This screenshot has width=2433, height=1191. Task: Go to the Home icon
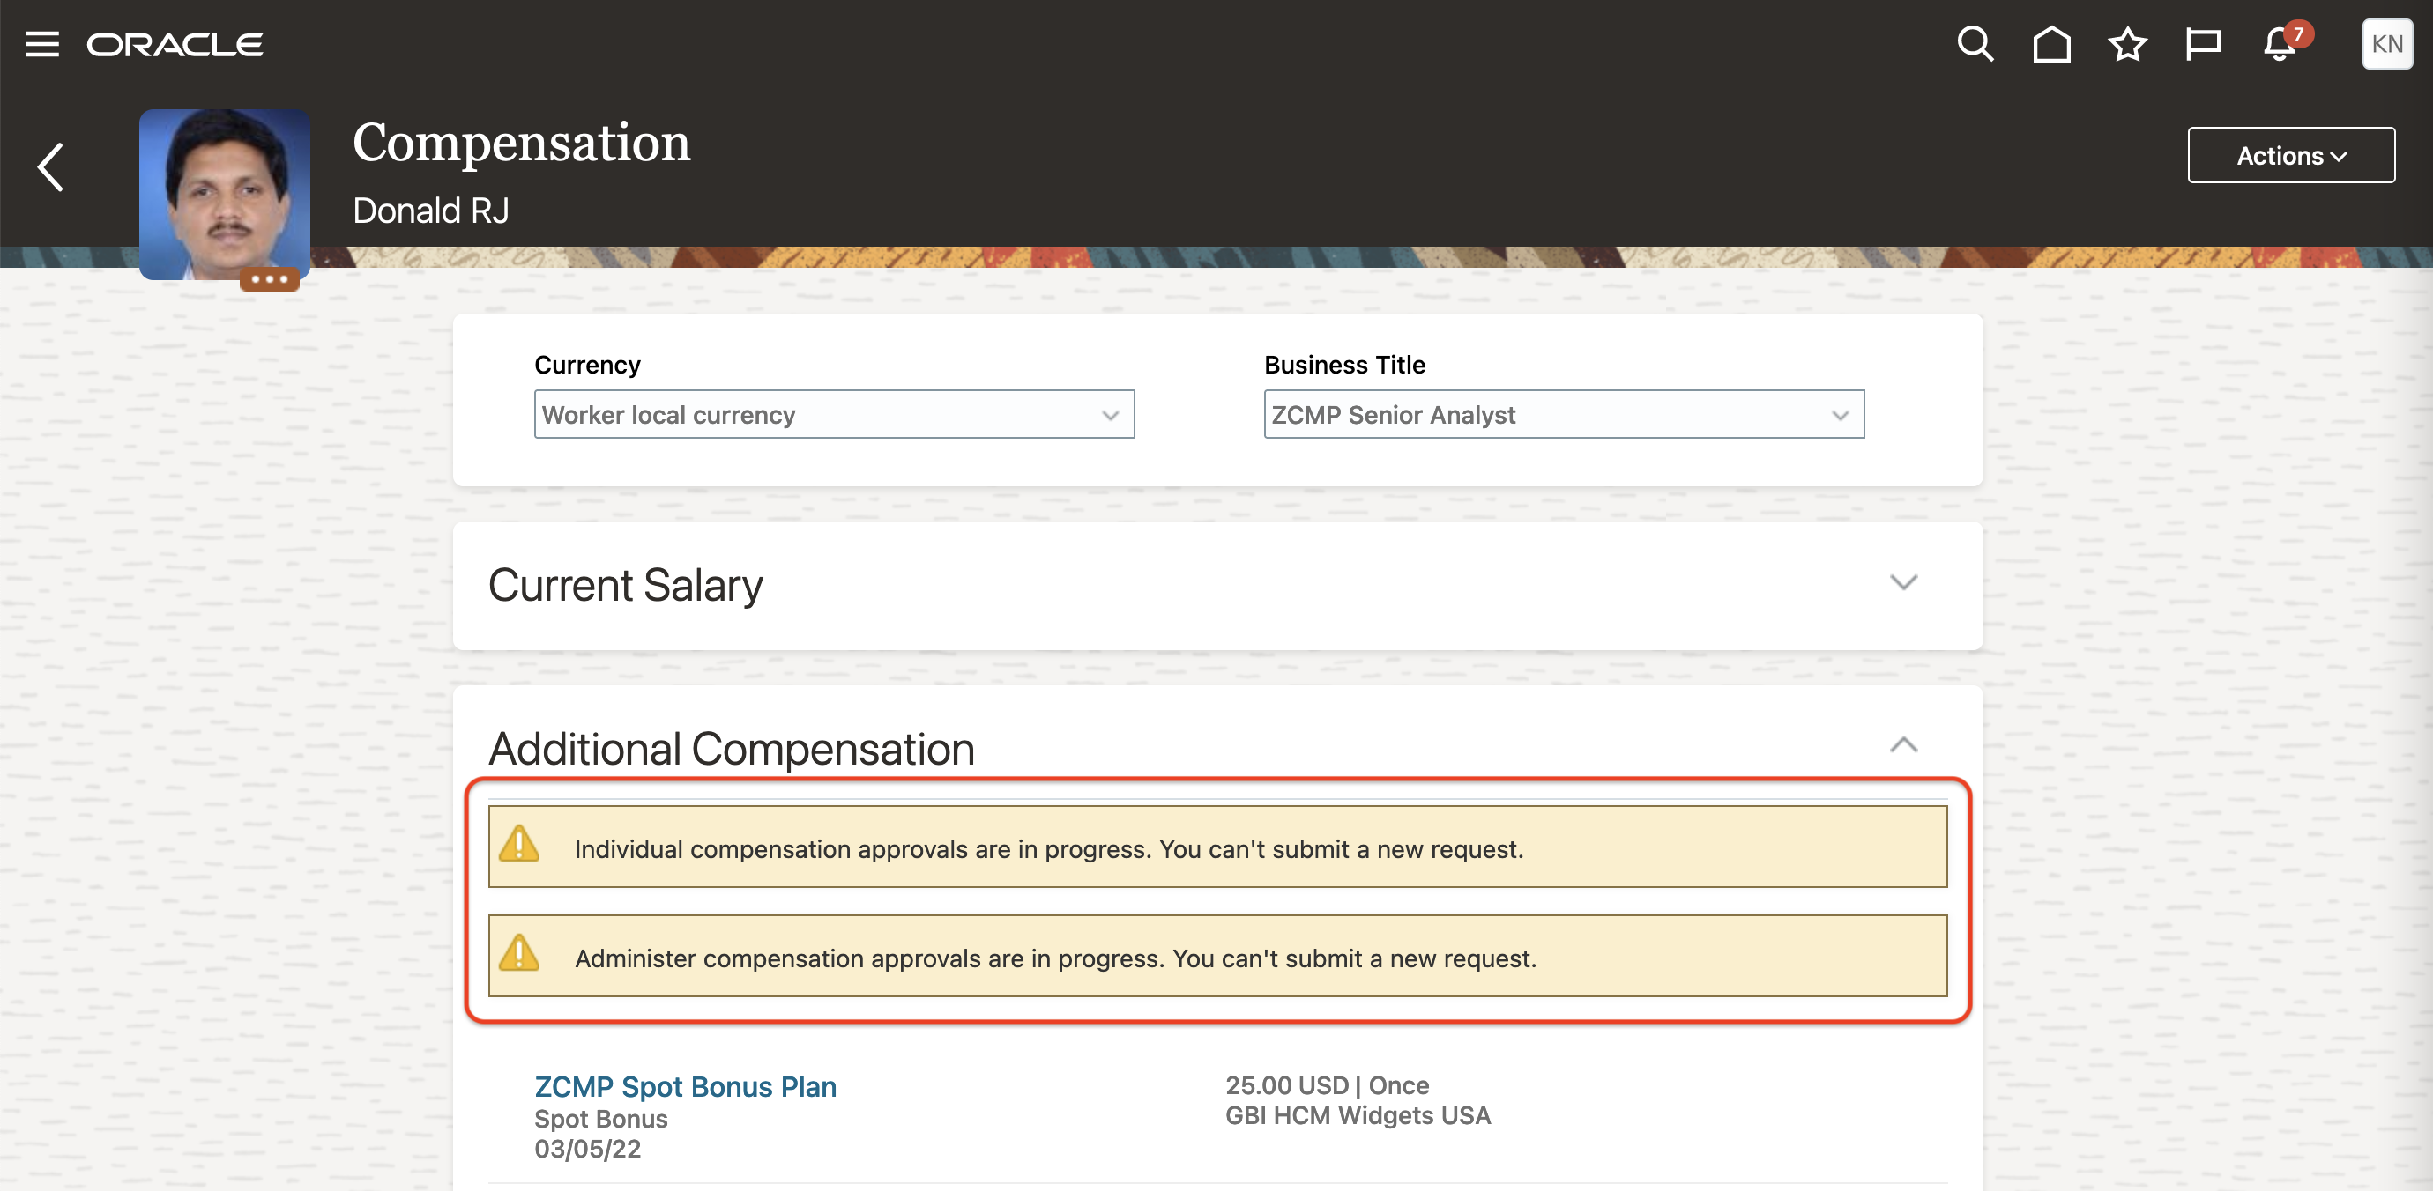coord(2051,44)
